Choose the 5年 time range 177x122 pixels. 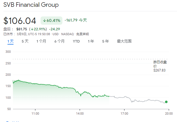coord(106,41)
